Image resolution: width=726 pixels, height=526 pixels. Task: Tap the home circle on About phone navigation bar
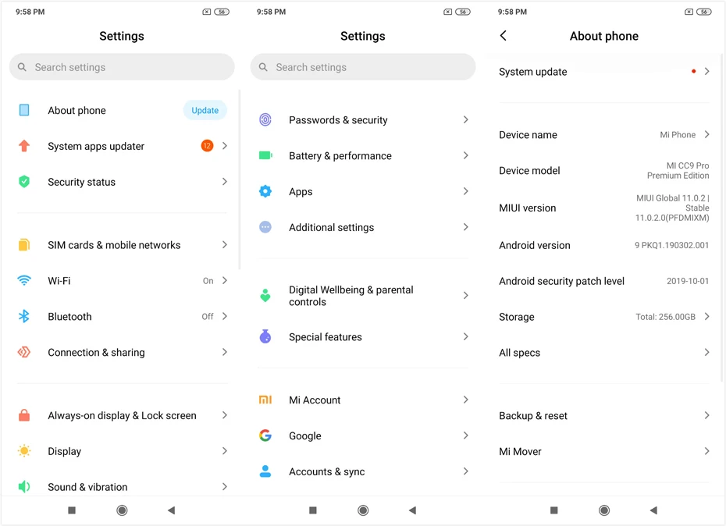604,510
